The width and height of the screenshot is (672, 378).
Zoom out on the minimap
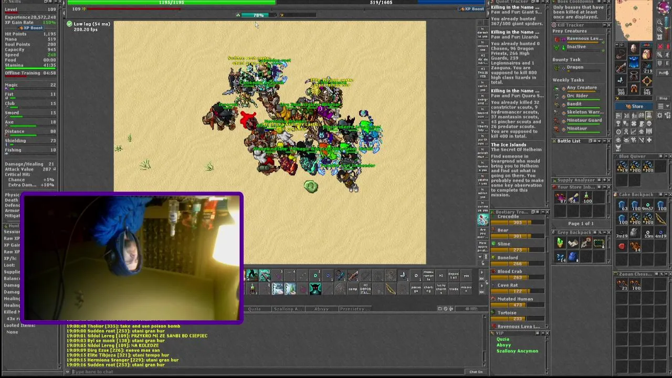click(x=659, y=23)
